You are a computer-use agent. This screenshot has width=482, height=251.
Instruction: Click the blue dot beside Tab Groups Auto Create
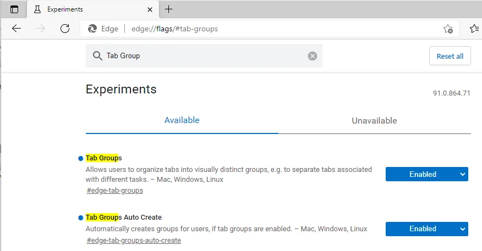click(80, 218)
